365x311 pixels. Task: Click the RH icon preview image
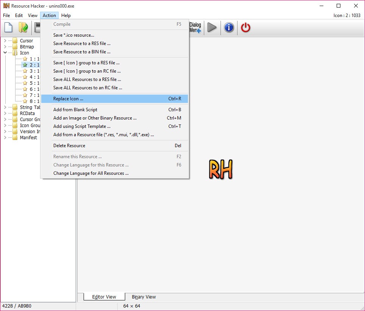(221, 169)
